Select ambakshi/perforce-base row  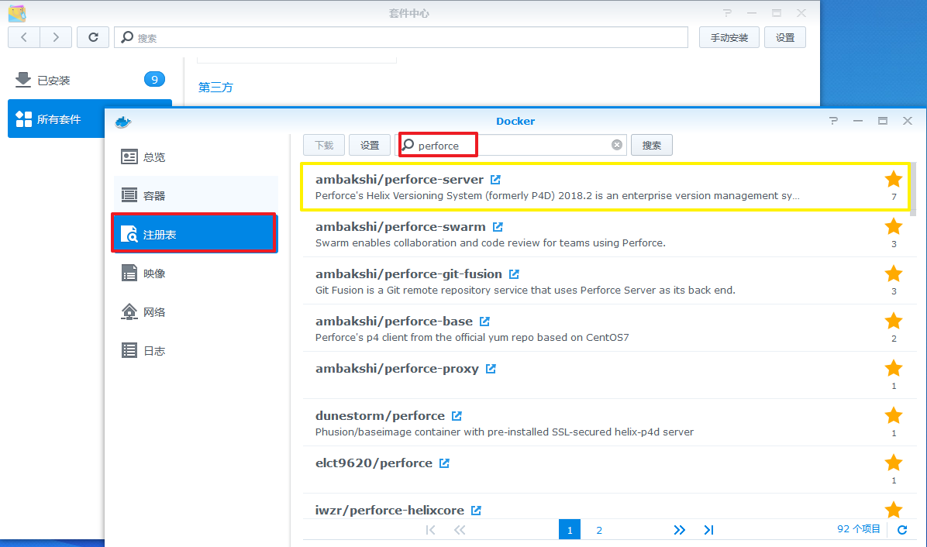605,329
